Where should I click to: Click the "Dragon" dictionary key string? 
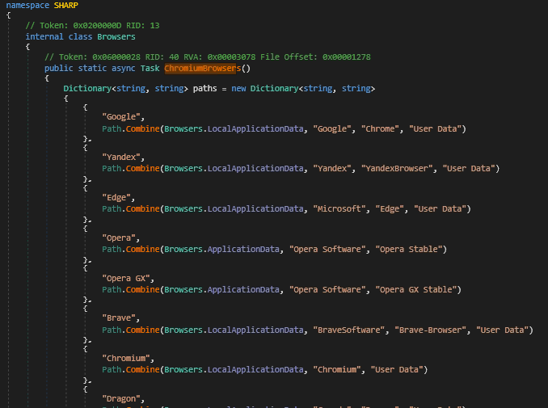tap(121, 399)
